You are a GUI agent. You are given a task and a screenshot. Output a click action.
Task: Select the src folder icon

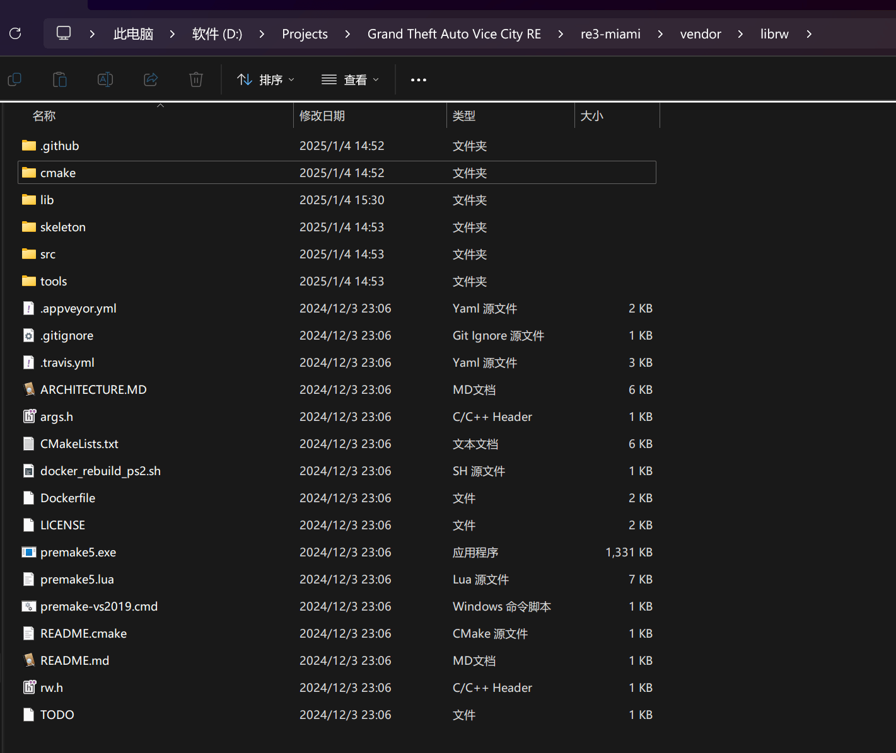point(29,254)
